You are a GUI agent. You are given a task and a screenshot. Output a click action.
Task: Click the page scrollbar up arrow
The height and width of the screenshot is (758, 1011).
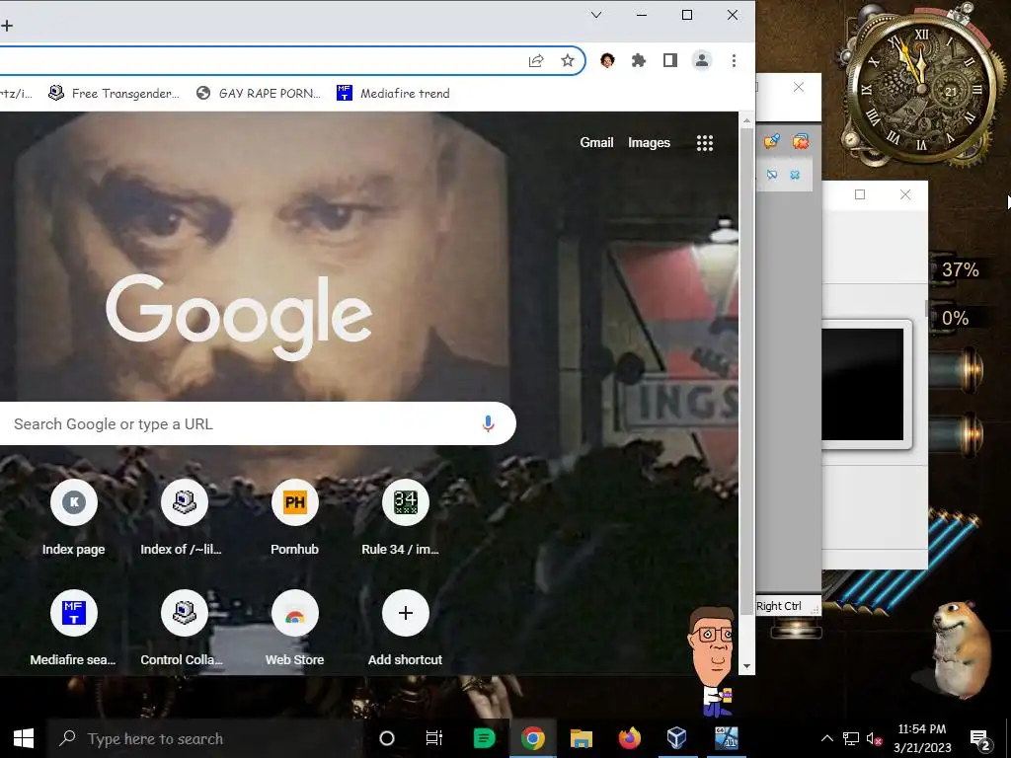coord(746,120)
